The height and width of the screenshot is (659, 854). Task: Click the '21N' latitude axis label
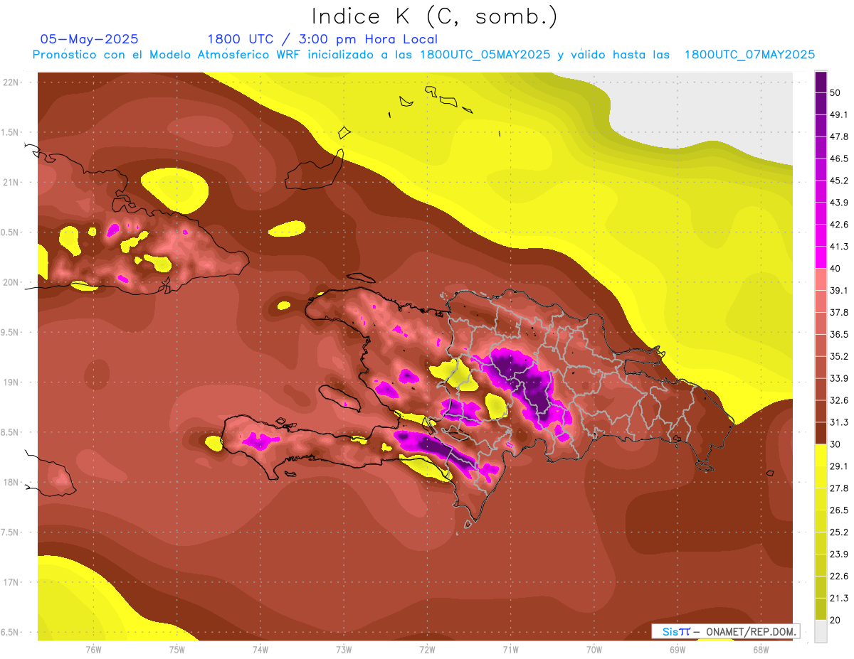[11, 182]
